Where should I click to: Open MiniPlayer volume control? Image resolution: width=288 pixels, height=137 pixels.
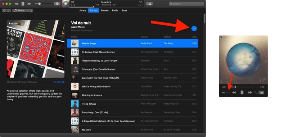pyautogui.click(x=224, y=93)
